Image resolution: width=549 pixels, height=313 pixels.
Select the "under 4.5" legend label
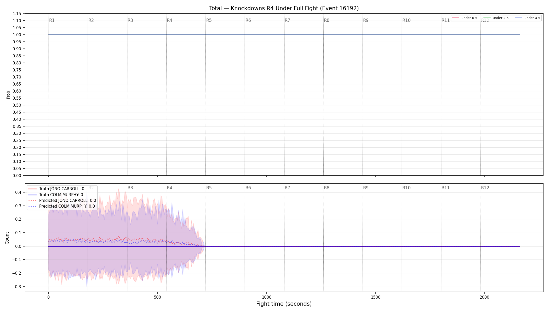tap(532, 18)
